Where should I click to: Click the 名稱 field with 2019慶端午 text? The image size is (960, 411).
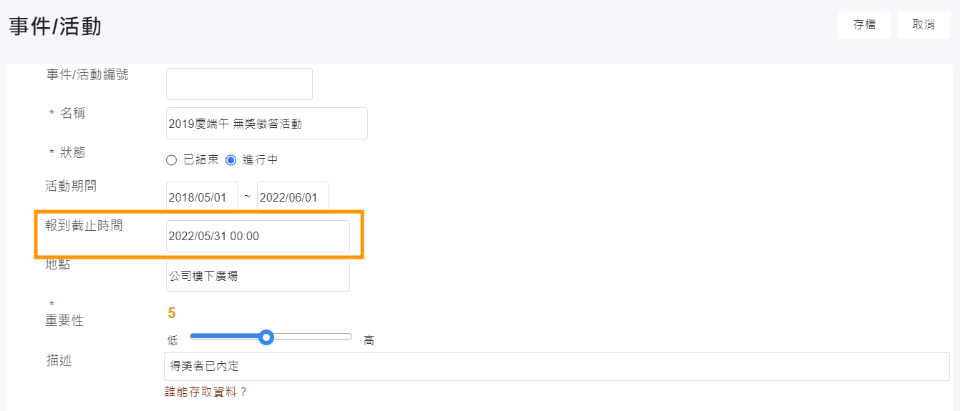(266, 124)
